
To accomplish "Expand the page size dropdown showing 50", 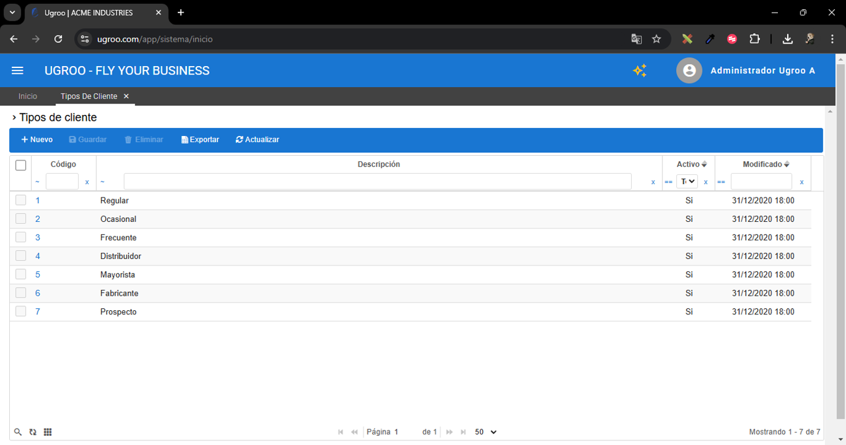I will coord(486,432).
